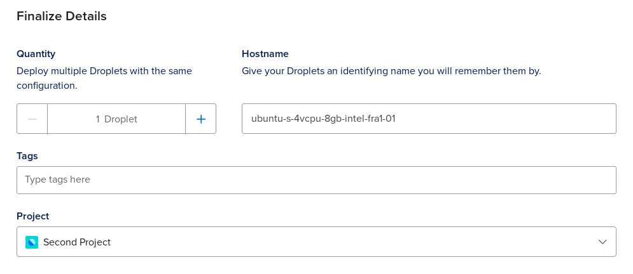Open the Project dropdown chevron
The width and height of the screenshot is (633, 274).
tap(602, 242)
